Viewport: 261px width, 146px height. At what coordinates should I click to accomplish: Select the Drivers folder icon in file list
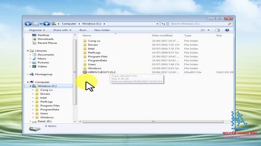[x=85, y=45]
